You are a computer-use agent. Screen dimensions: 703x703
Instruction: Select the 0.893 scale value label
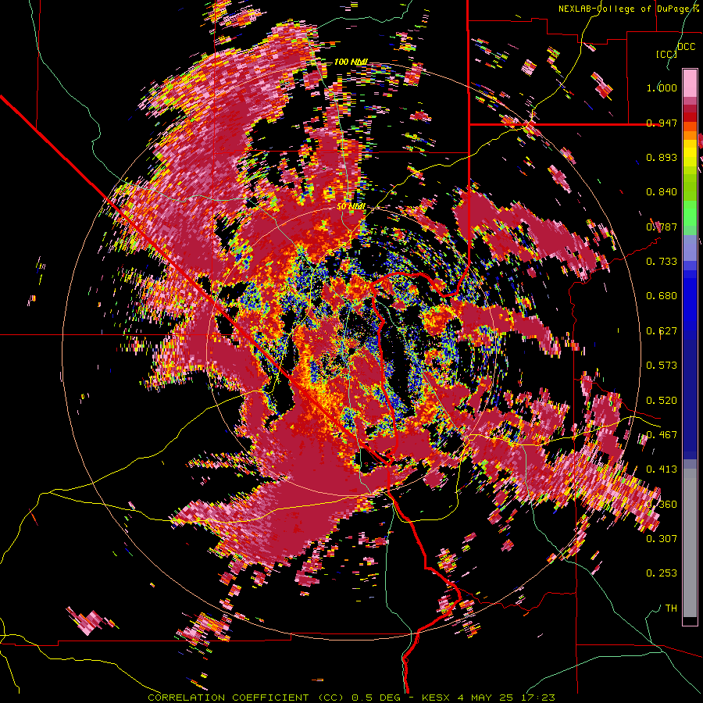coord(662,157)
